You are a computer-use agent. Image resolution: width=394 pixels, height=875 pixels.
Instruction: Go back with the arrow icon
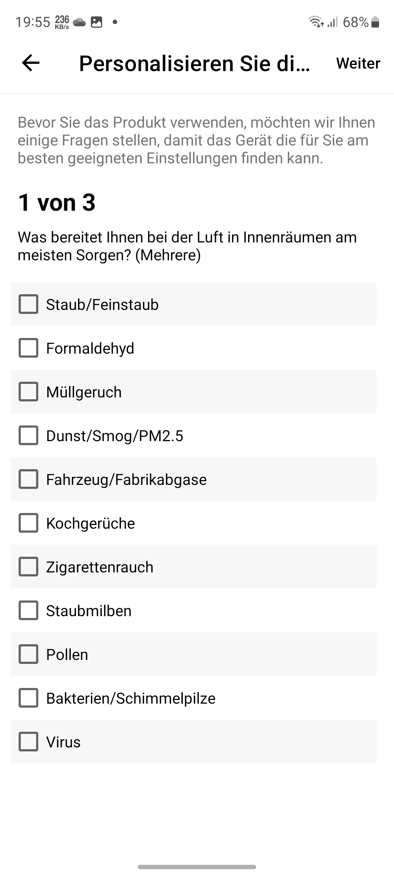tap(31, 63)
